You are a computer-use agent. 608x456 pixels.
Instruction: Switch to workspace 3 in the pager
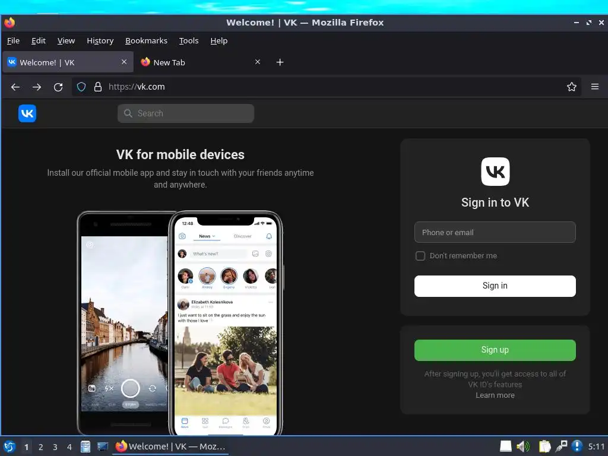click(x=55, y=447)
